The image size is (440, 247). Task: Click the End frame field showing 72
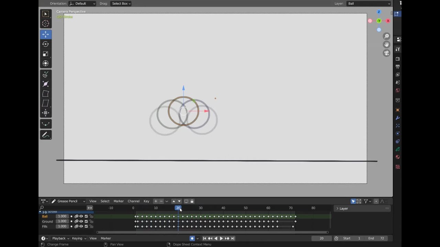point(376,238)
